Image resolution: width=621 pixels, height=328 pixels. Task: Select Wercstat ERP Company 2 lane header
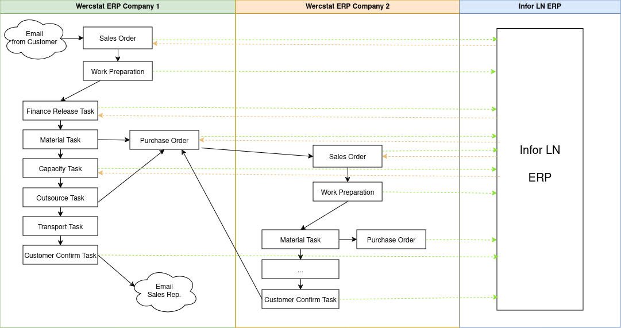348,6
